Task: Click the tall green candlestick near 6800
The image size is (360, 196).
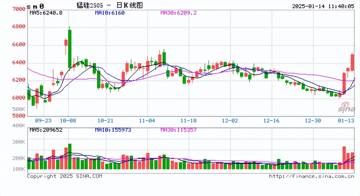Action: (70, 48)
